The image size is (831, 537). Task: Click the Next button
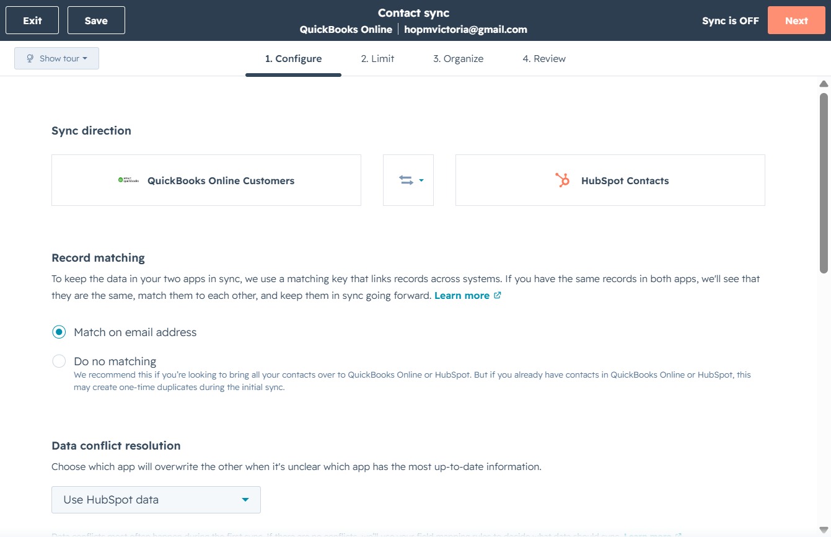point(796,20)
